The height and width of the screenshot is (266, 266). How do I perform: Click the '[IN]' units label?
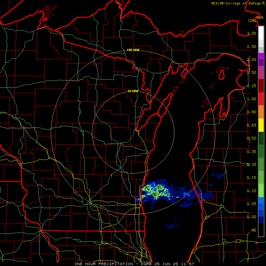point(252,20)
